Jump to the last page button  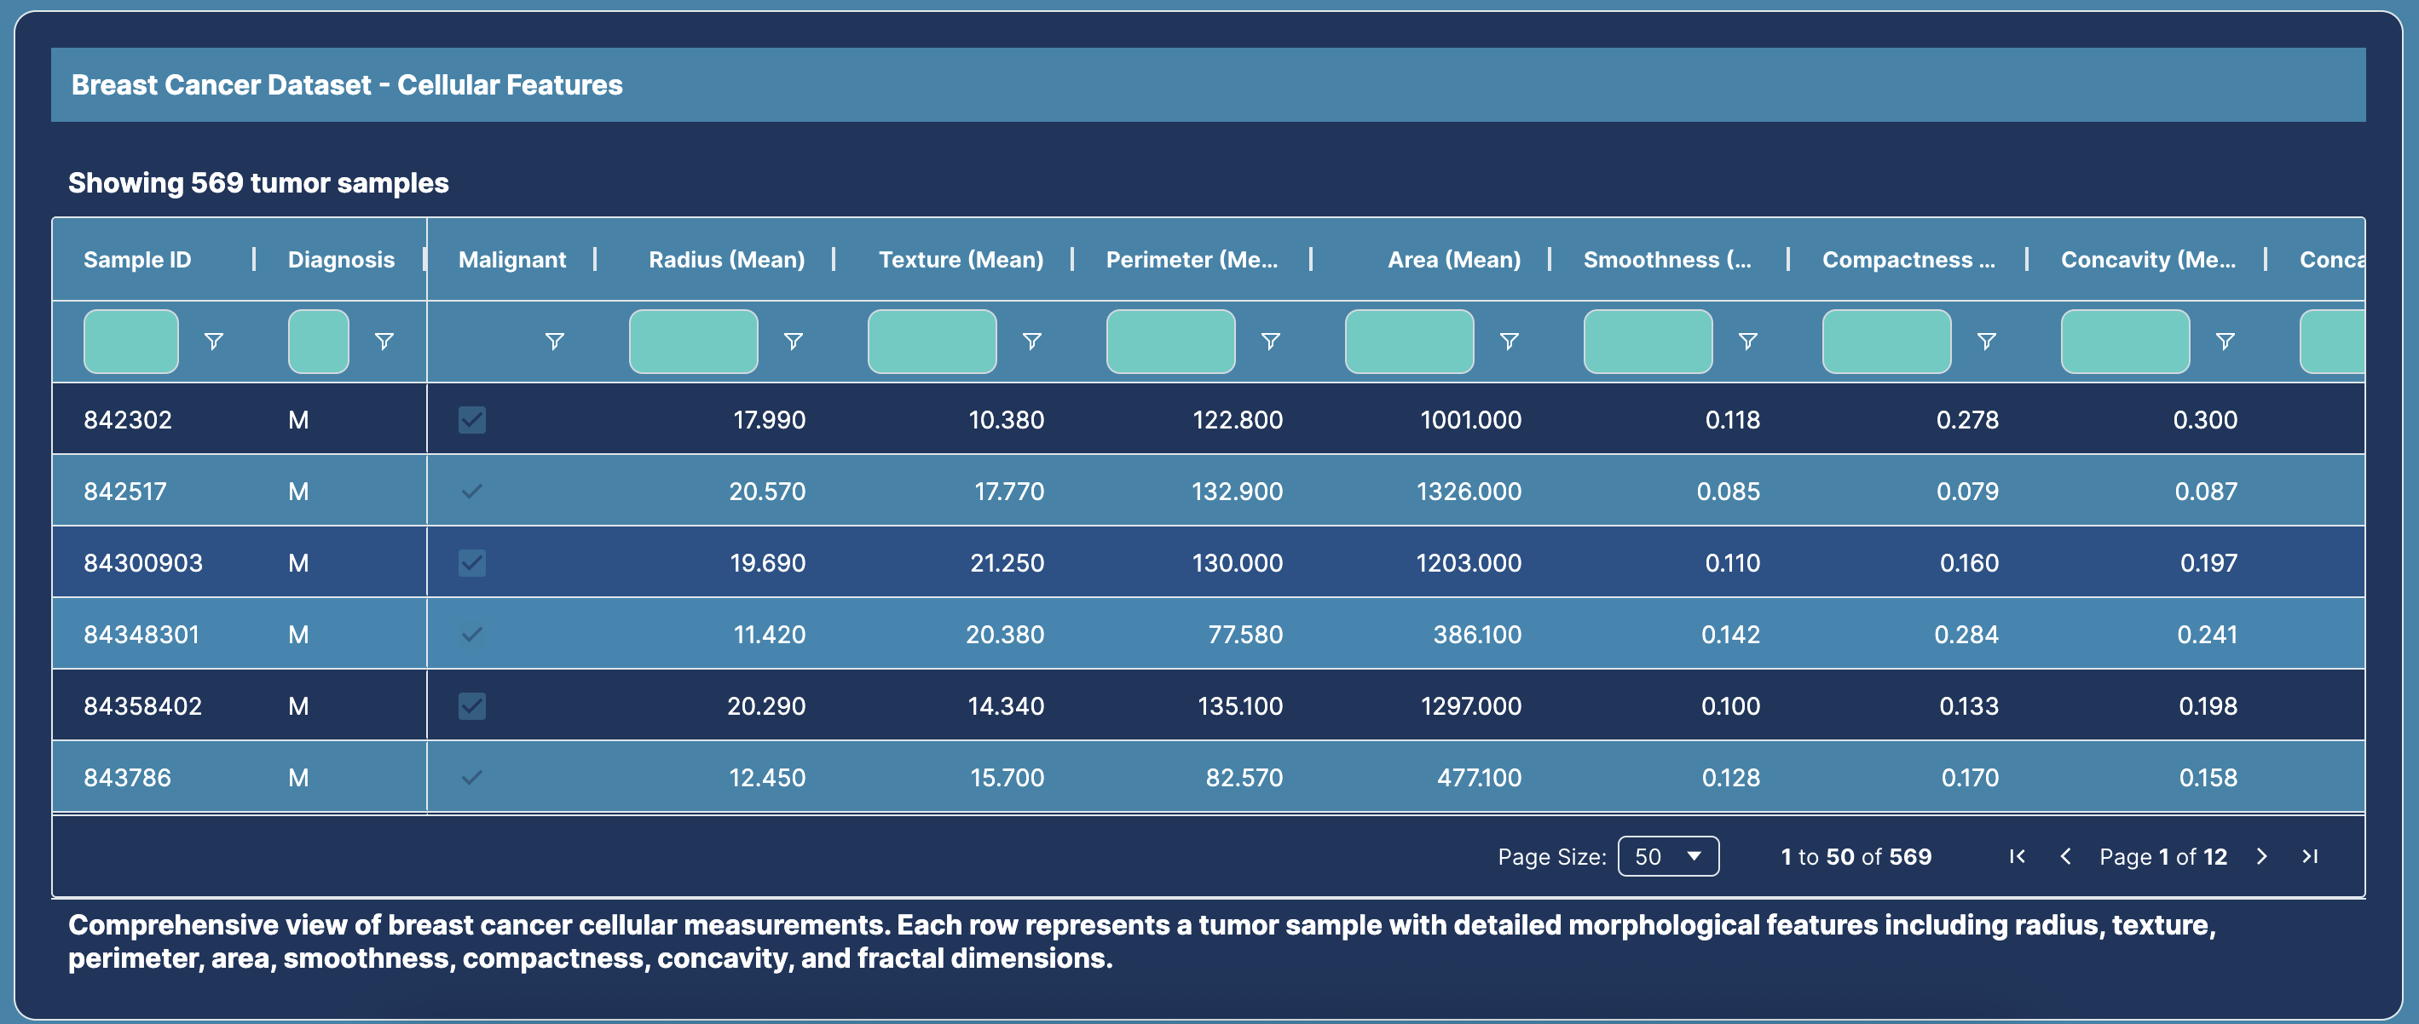pyautogui.click(x=2309, y=857)
